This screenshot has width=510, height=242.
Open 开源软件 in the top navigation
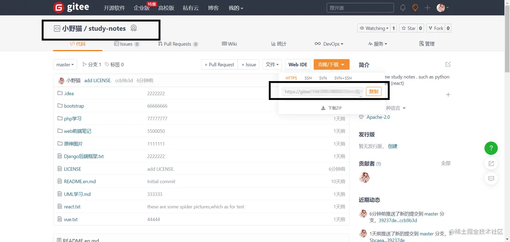(114, 8)
